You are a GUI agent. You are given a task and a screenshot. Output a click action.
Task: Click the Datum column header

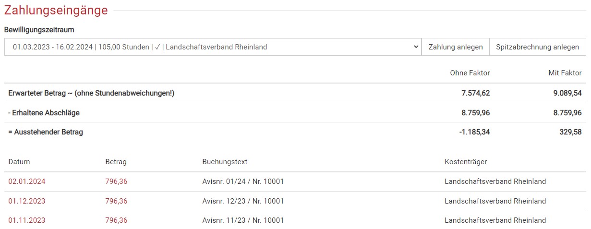tap(19, 162)
